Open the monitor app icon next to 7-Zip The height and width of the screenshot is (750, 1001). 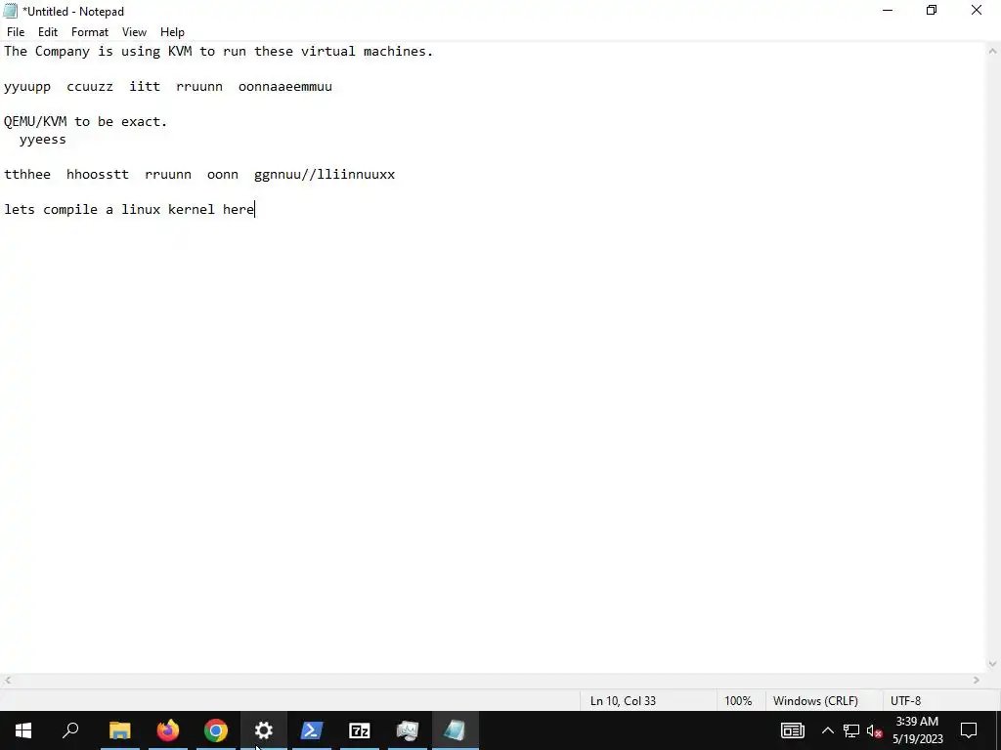click(408, 730)
